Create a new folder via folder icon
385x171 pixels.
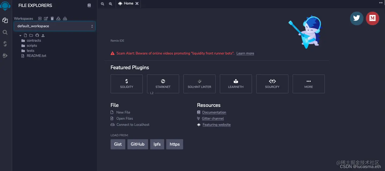pyautogui.click(x=31, y=35)
